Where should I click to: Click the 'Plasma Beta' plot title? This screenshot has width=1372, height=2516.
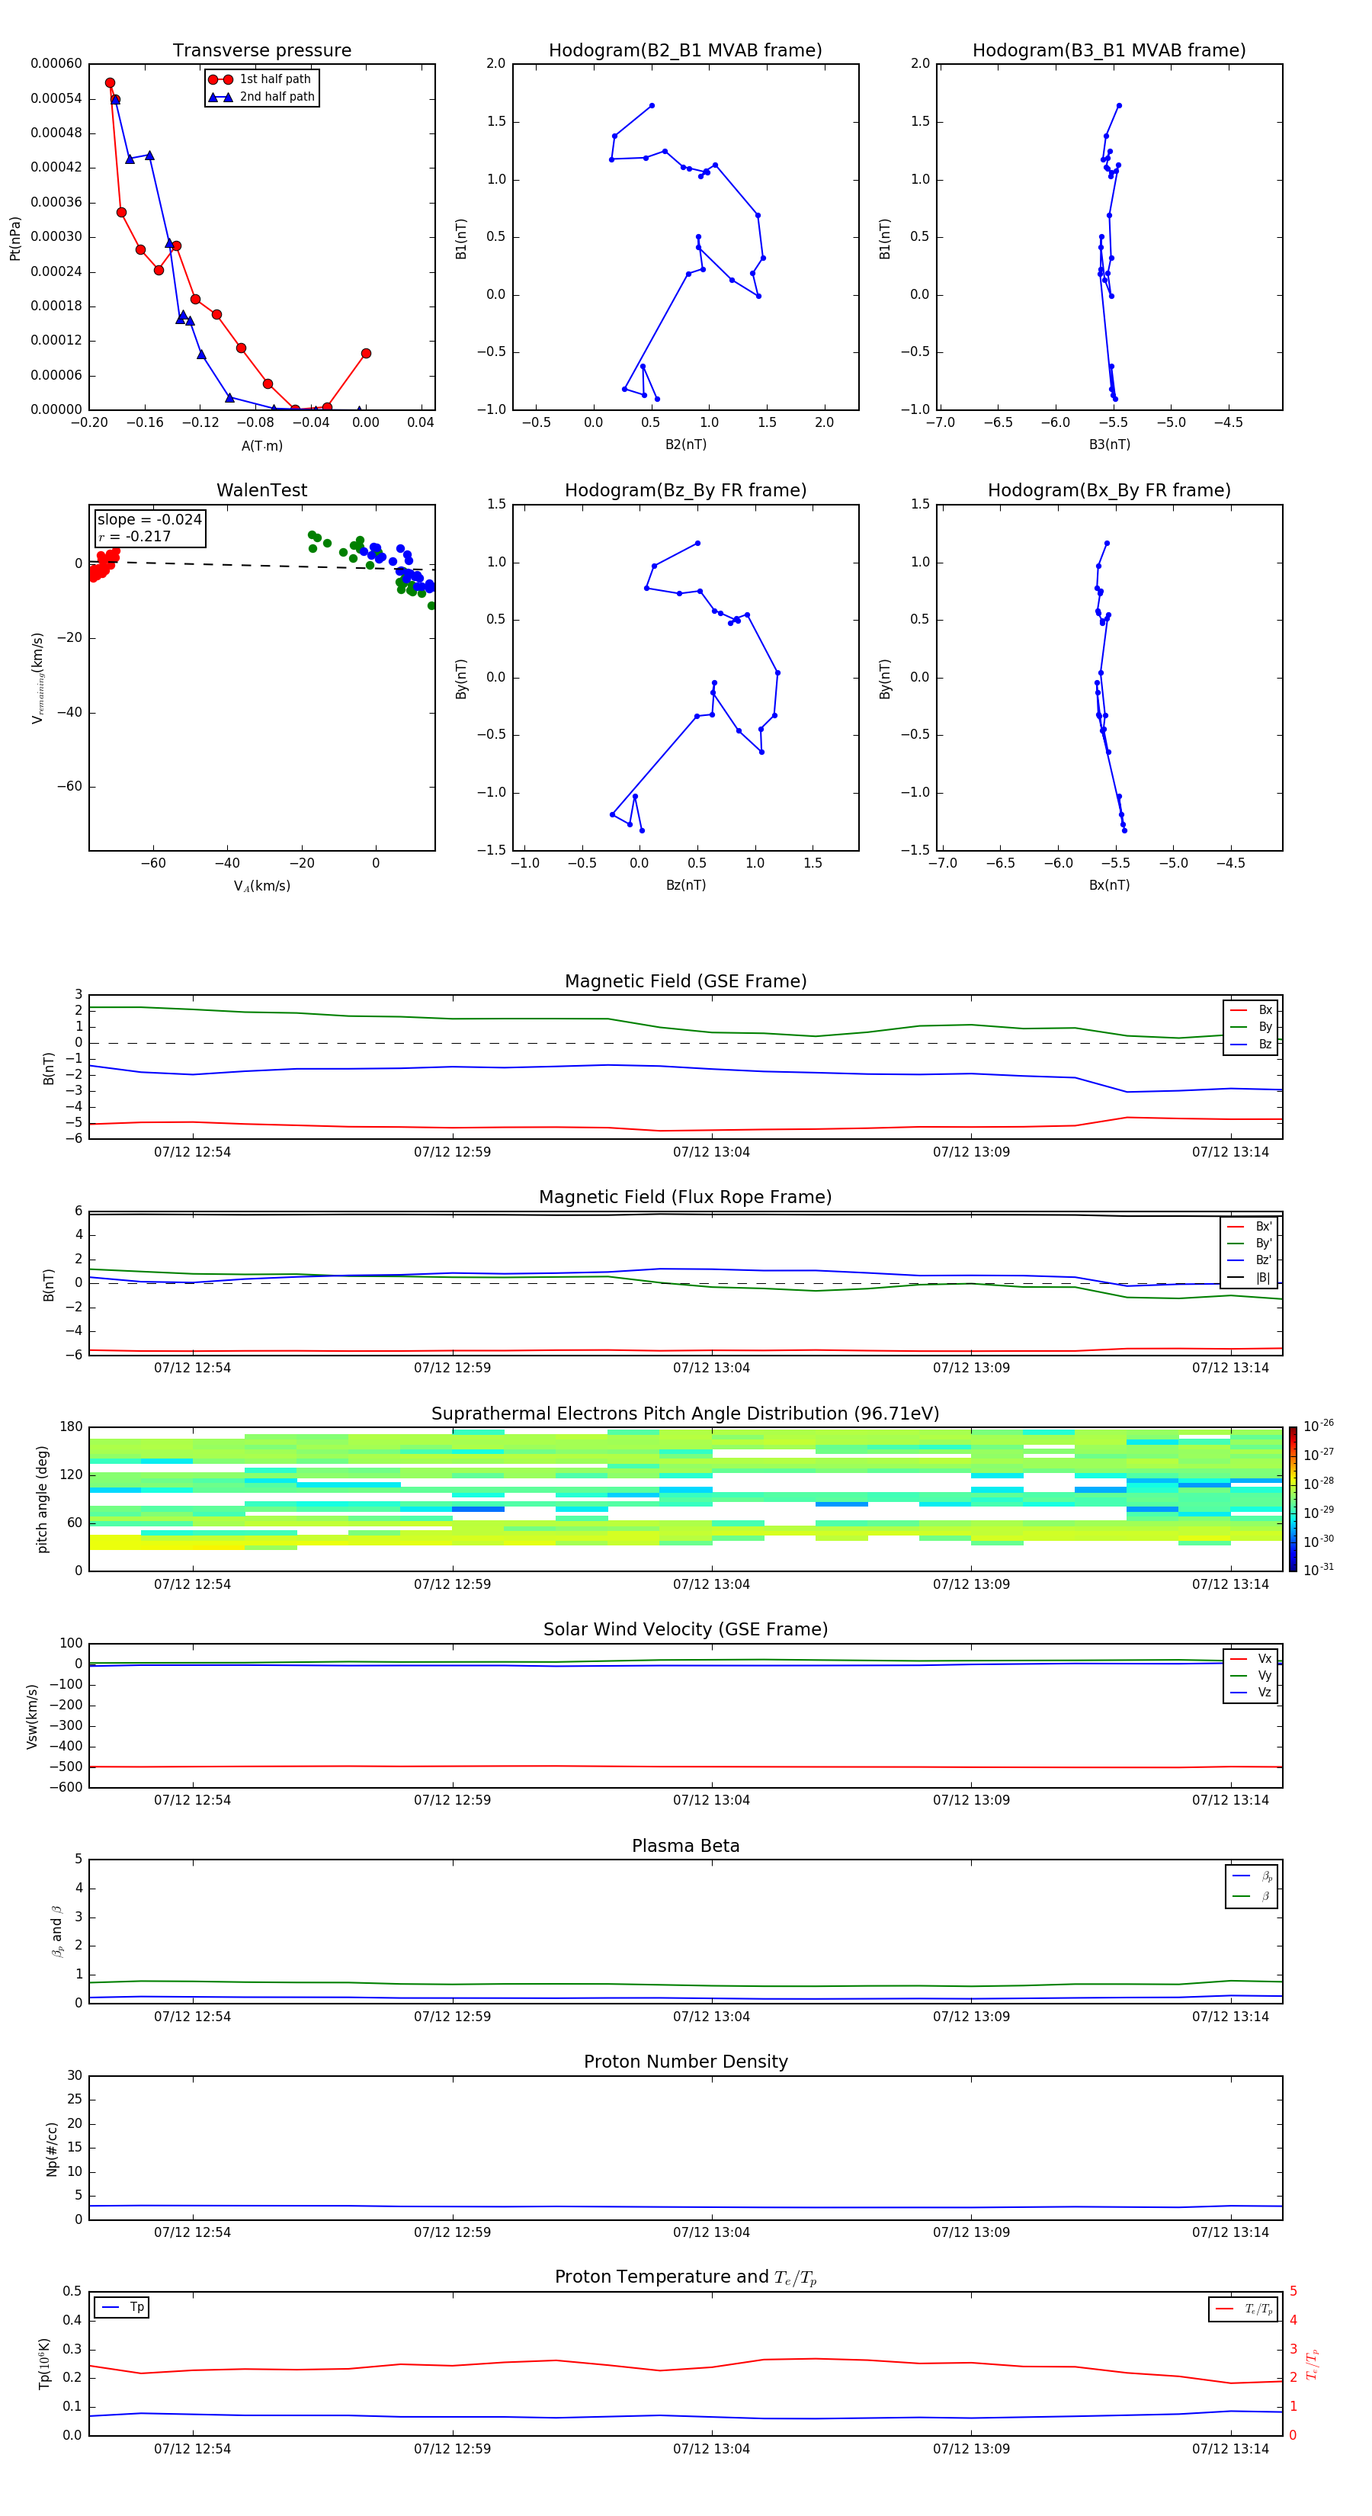click(685, 1846)
